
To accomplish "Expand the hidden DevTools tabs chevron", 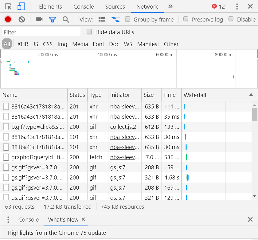I will point(170,6).
